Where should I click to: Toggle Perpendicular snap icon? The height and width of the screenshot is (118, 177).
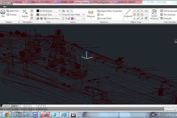tap(134, 18)
